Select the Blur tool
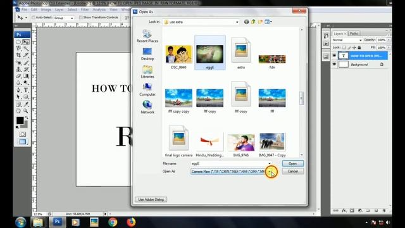This screenshot has height=228, width=405. coord(18,82)
